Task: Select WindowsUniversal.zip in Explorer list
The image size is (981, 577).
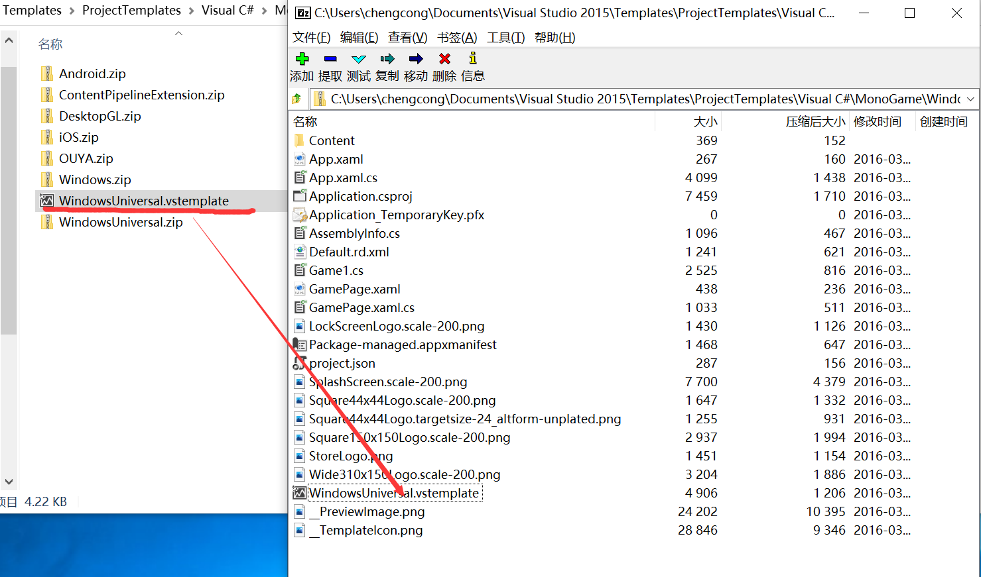Action: tap(121, 222)
